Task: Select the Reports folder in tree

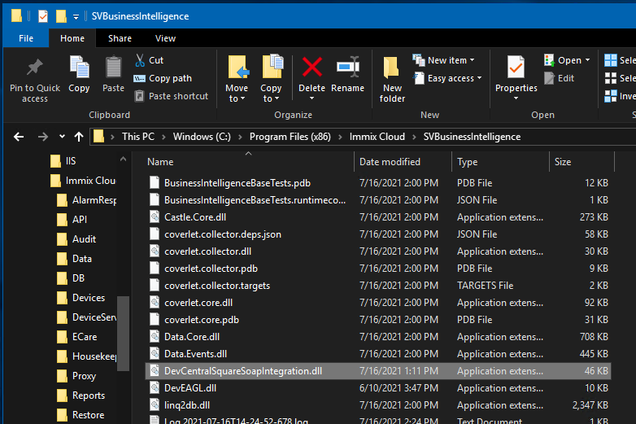Action: coord(81,396)
